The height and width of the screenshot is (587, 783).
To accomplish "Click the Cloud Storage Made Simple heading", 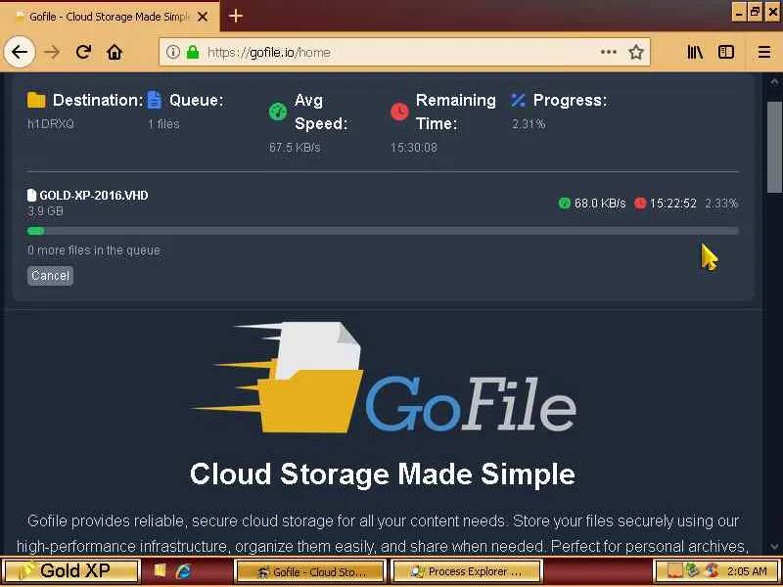I will [383, 474].
